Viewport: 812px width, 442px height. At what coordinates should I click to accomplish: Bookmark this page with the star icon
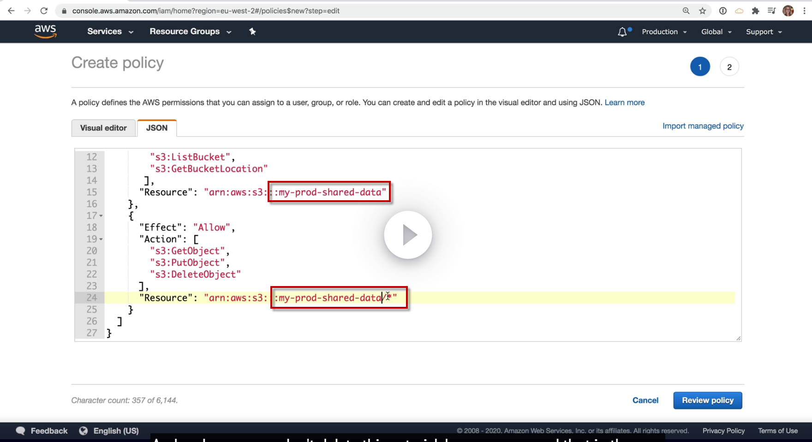[703, 11]
